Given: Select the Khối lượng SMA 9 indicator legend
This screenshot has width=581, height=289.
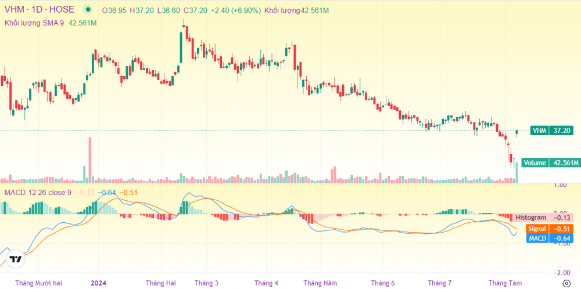Looking at the screenshot, I should (34, 23).
